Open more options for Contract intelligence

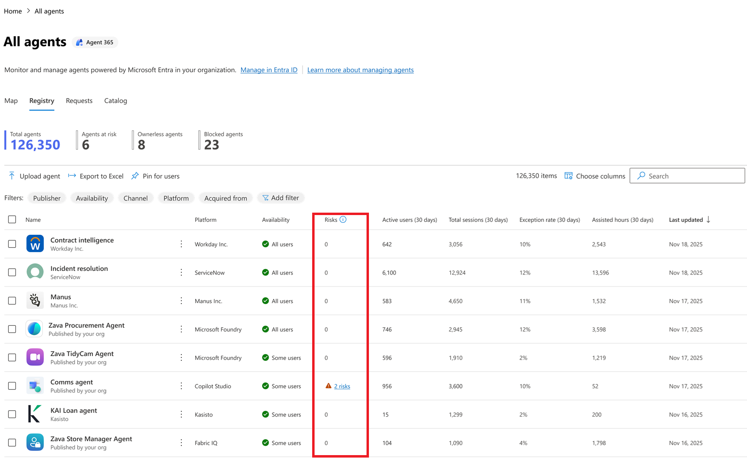[181, 244]
